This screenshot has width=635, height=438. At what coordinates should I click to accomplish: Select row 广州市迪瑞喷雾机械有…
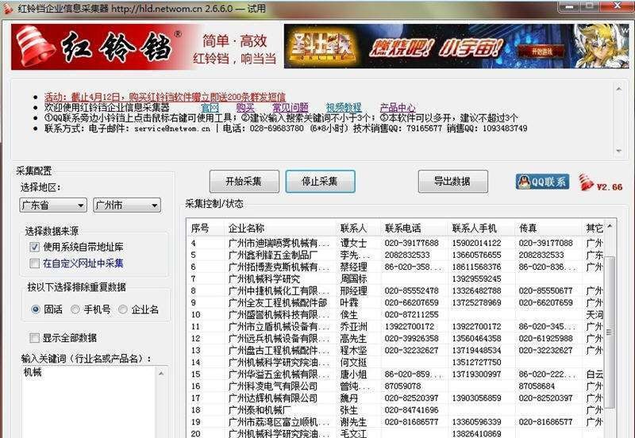coord(394,244)
